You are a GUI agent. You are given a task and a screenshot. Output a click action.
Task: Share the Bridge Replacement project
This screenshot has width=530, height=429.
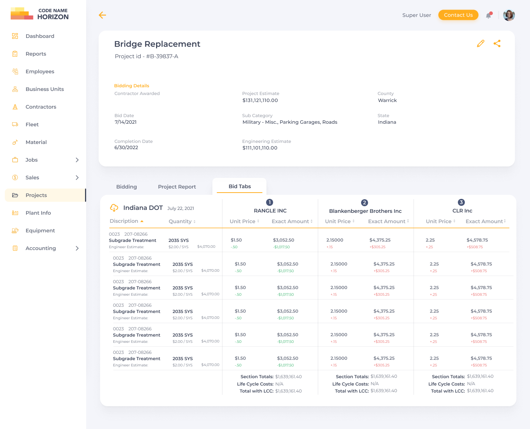point(497,44)
